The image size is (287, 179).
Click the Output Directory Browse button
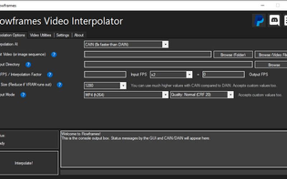273,65
